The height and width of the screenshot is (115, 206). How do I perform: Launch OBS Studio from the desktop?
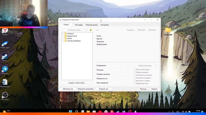click(5, 96)
